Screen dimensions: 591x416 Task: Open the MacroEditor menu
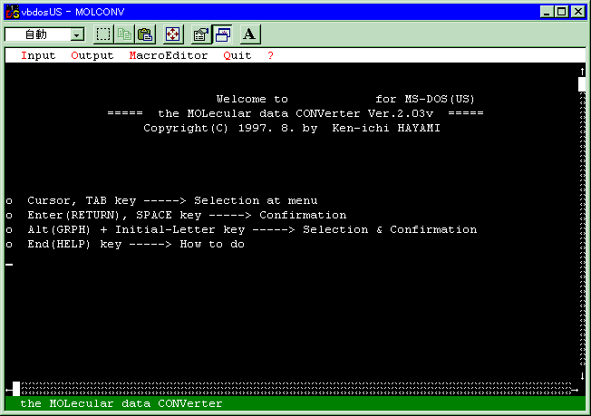click(x=168, y=55)
